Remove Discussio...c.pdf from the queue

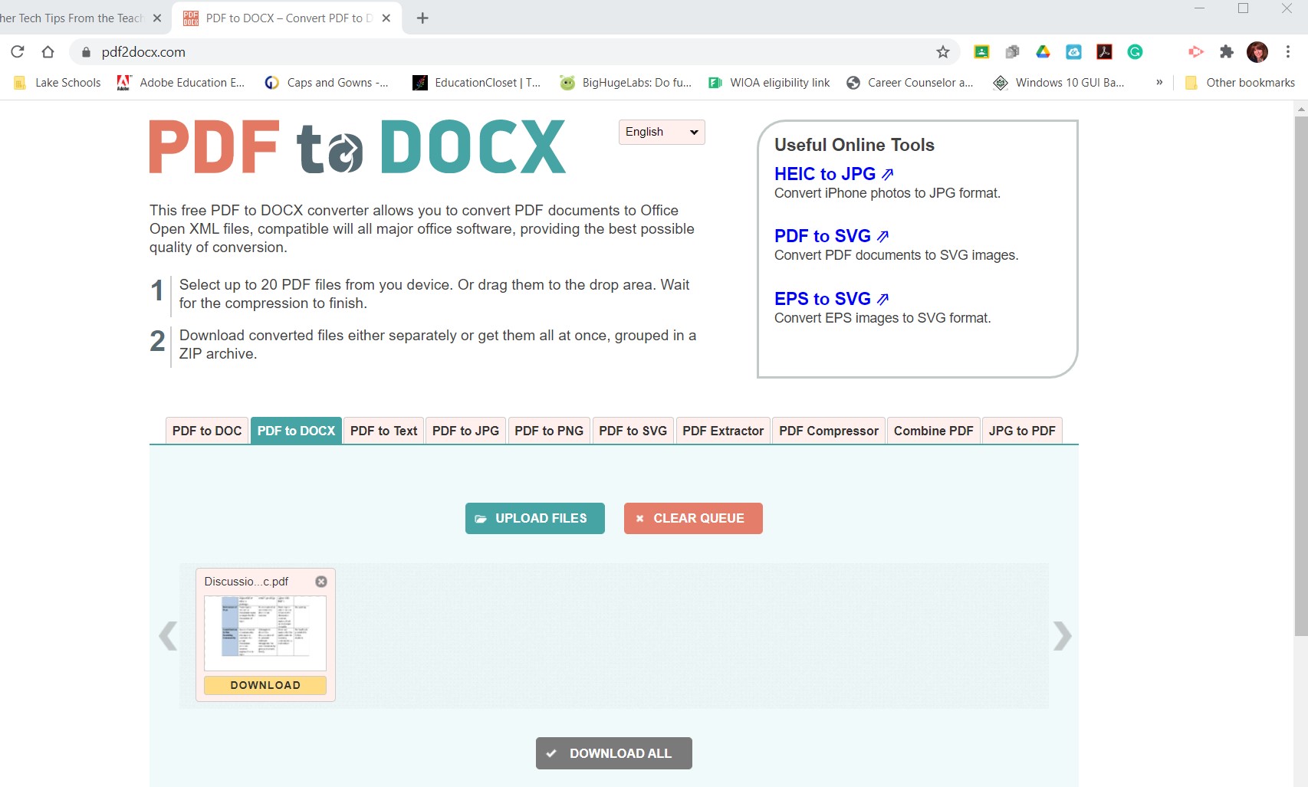pos(321,581)
